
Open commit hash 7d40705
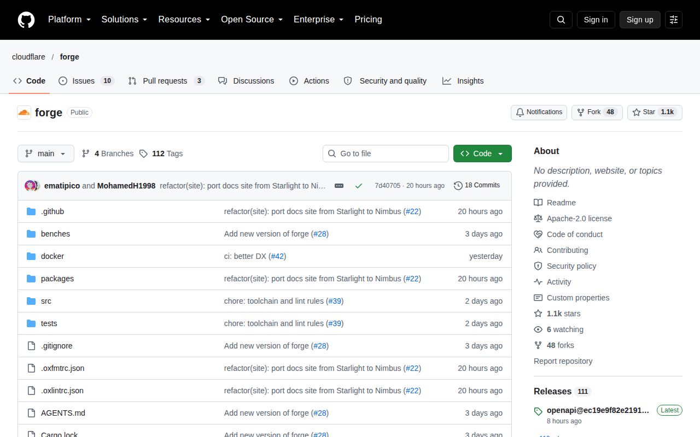point(387,186)
